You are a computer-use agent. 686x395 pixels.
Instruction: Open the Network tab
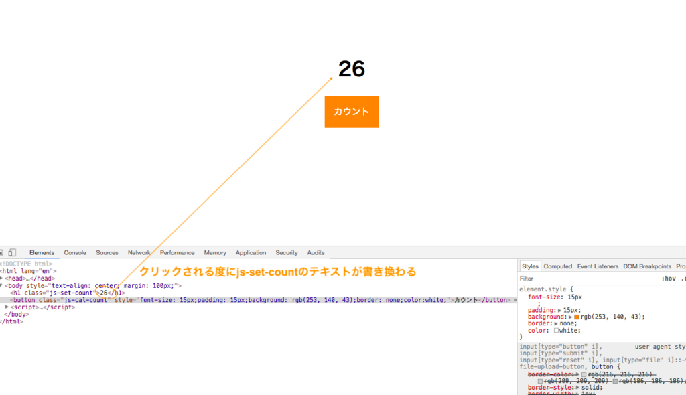pyautogui.click(x=139, y=253)
